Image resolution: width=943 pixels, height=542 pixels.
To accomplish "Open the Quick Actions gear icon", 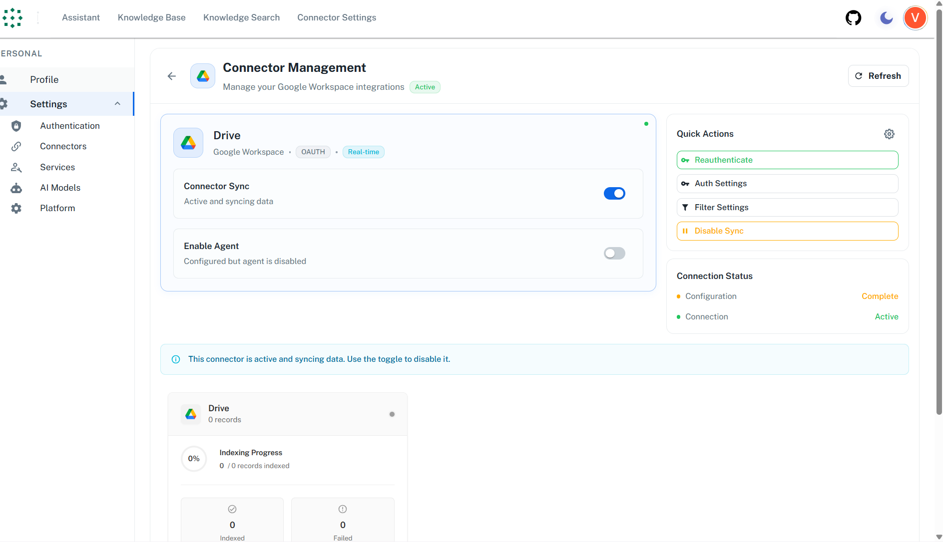I will [889, 134].
